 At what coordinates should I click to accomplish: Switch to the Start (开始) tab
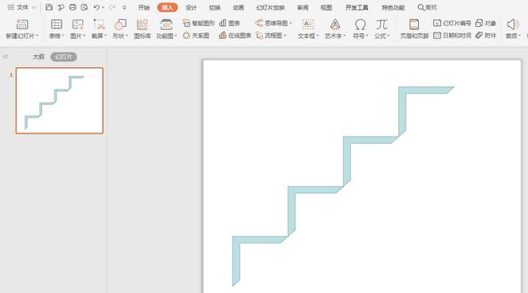click(x=144, y=7)
